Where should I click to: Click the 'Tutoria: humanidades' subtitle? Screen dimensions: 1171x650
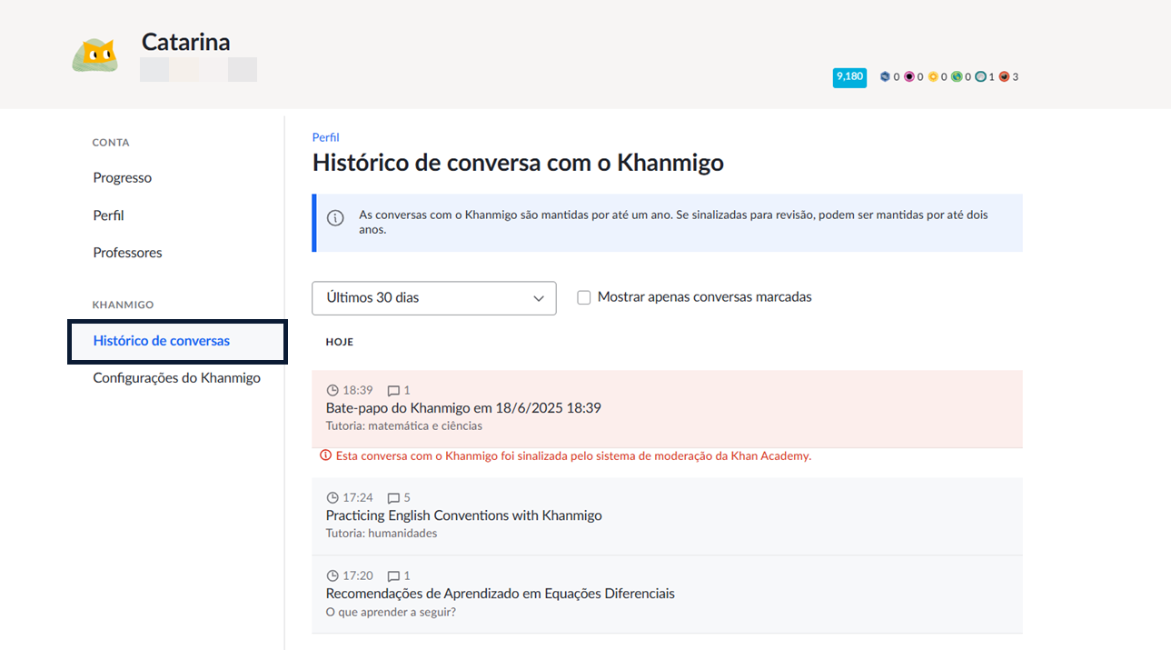[382, 533]
